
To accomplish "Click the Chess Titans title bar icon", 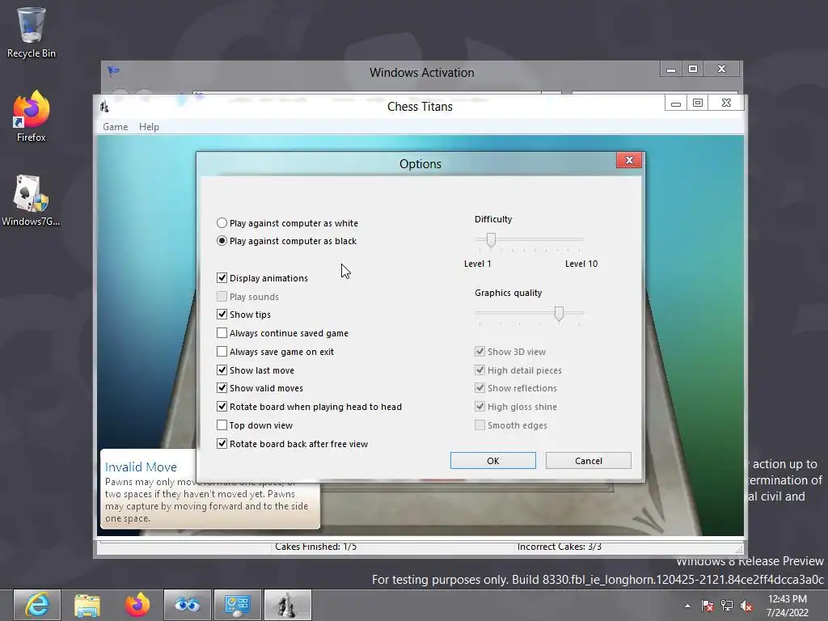I will [x=104, y=106].
